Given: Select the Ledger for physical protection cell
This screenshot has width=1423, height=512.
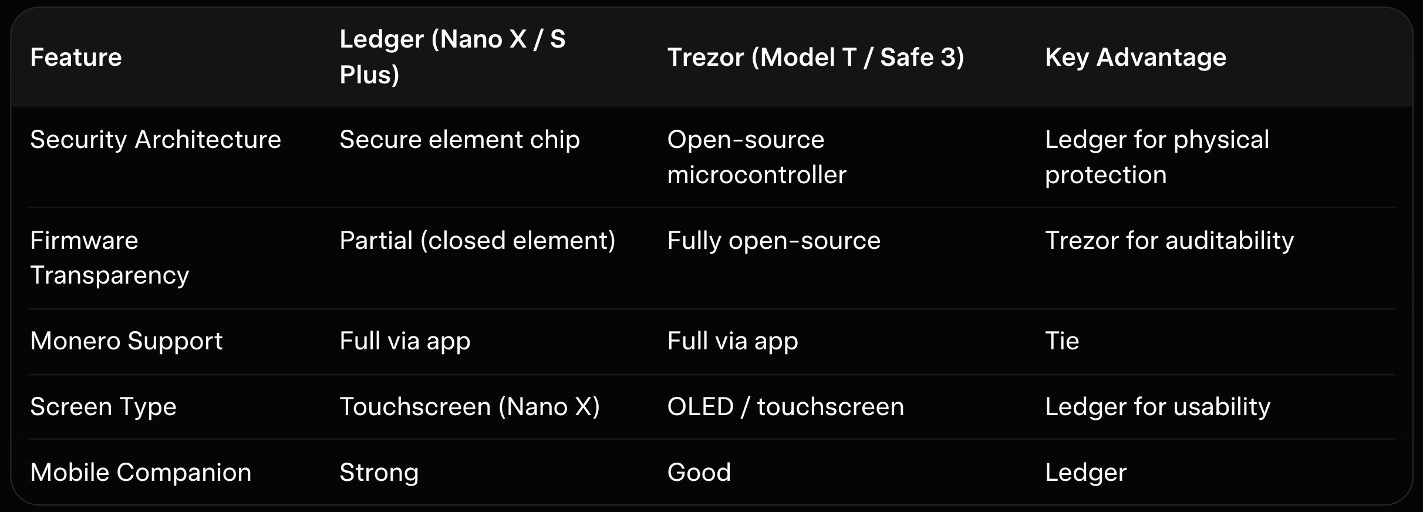Looking at the screenshot, I should click(x=1156, y=157).
